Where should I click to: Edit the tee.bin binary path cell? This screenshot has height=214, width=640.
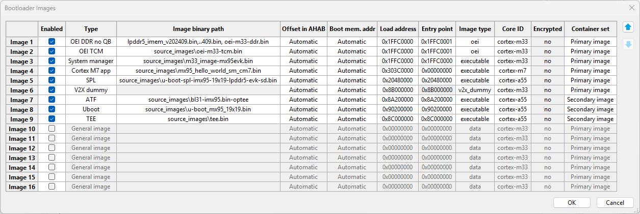point(198,119)
